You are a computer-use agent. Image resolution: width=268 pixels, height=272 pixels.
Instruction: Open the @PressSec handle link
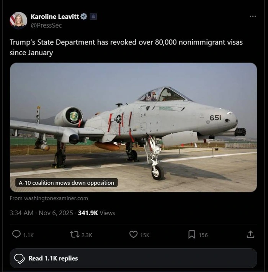tap(46, 25)
